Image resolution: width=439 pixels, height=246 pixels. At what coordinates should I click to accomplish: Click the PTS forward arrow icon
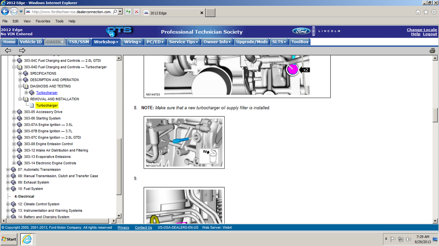(22, 51)
